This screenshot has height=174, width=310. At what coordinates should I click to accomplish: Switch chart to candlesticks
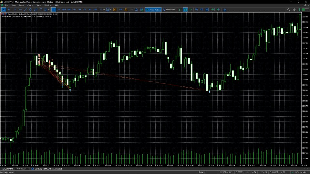(185, 9)
